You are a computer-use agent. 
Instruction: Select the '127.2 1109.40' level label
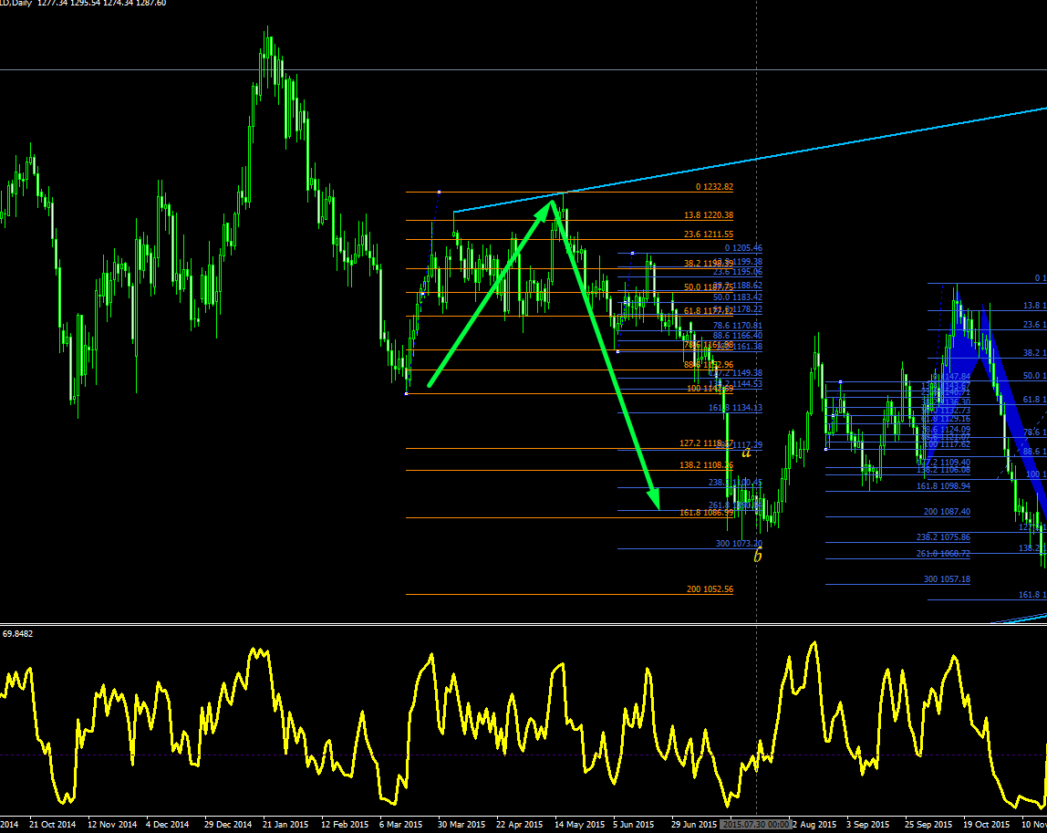point(944,463)
